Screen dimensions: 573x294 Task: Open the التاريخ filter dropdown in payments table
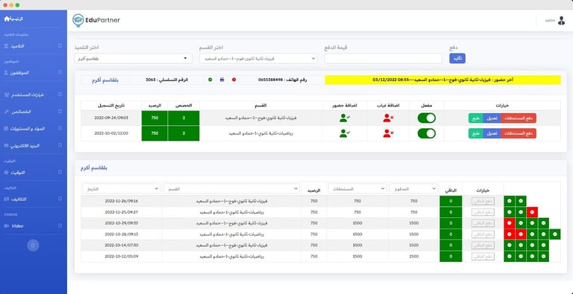122,188
